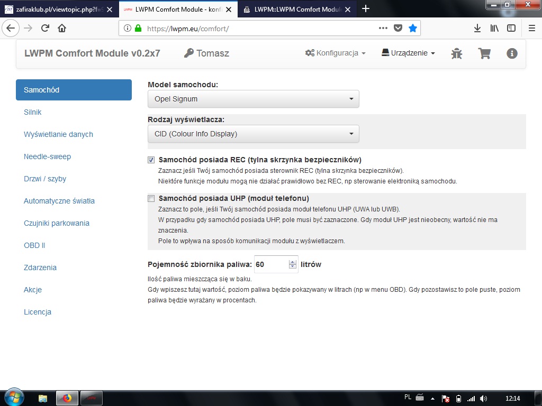Open the Firefox hamburger menu

[532, 28]
